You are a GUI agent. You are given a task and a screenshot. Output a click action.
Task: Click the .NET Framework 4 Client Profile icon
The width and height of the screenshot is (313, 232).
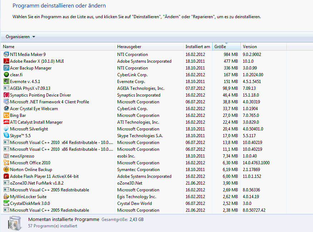[6, 102]
